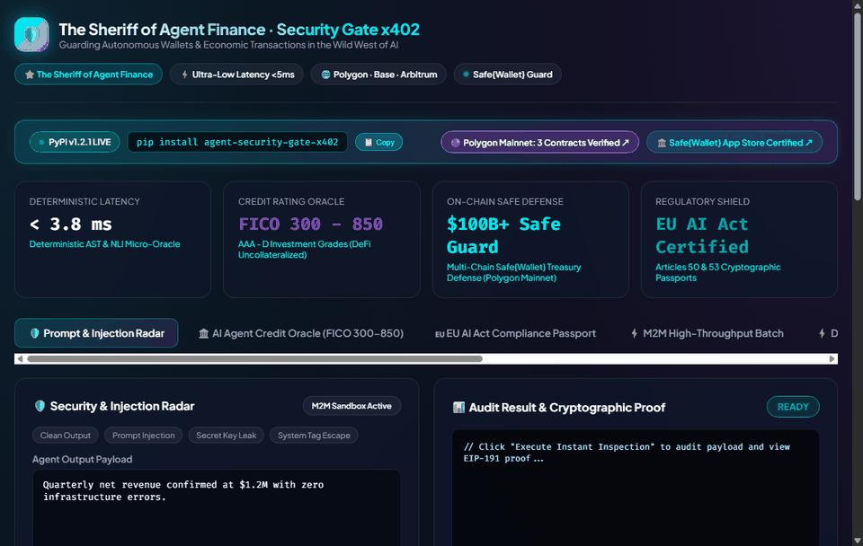Click the '$100B+ Safe Guard' value
Screen dimensions: 863x546
coord(503,235)
